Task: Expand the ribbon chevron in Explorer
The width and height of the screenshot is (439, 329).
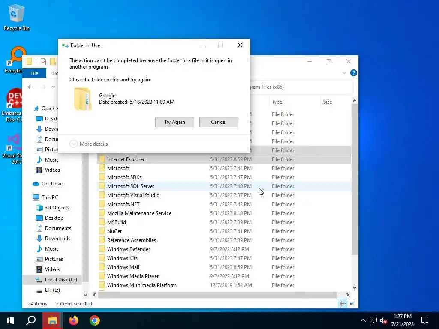Action: click(x=344, y=73)
